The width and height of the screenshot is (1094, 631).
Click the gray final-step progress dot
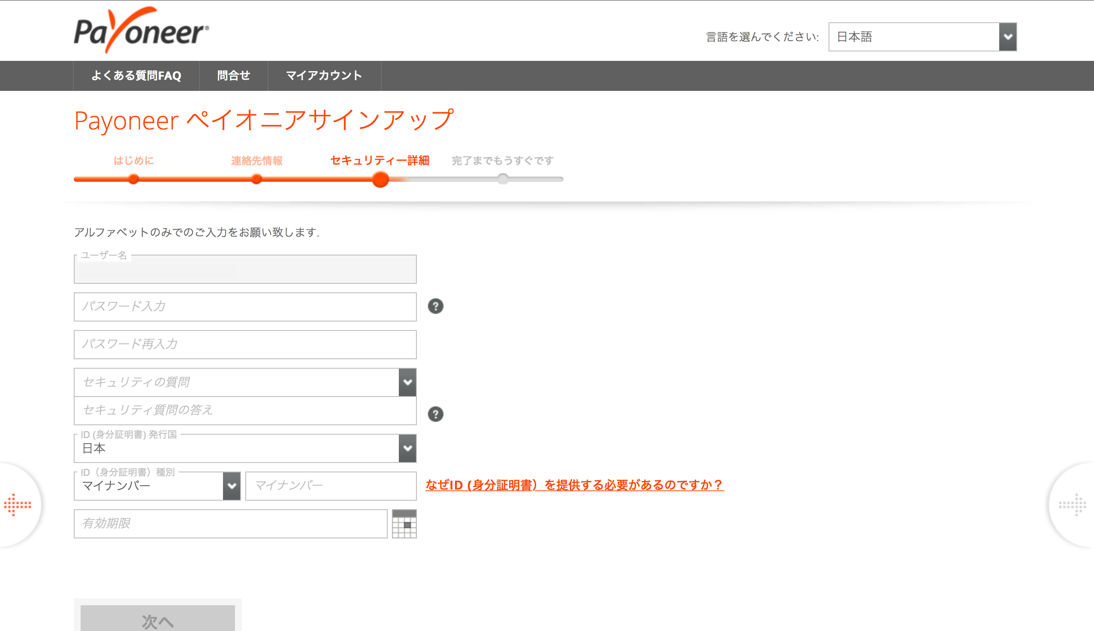coord(503,179)
